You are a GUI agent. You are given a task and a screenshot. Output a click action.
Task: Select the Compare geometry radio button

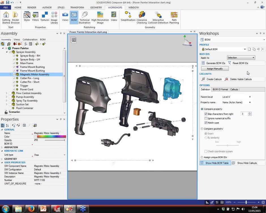coord(203,129)
